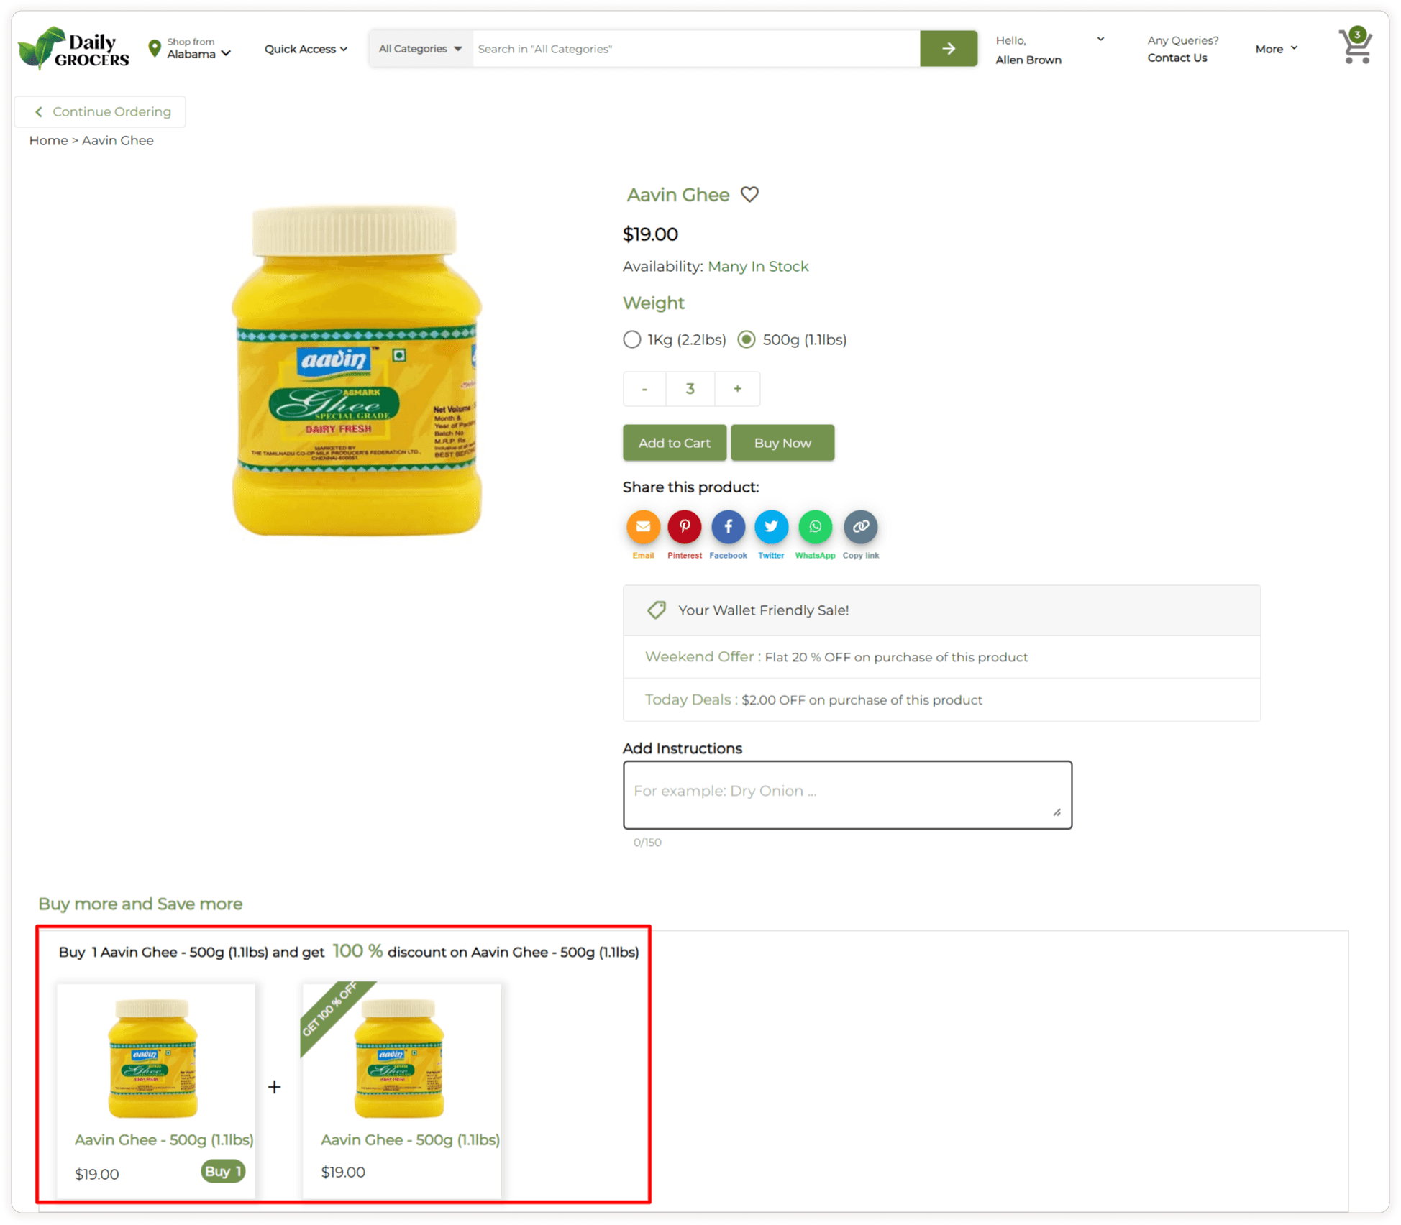The height and width of the screenshot is (1225, 1401).
Task: Select 1Kg (2.2lbs) weight option
Action: point(631,339)
